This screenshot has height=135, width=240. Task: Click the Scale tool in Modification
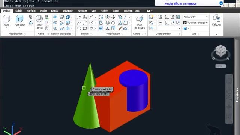(x=113, y=28)
